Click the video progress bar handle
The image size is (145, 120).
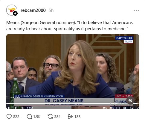click(x=113, y=103)
